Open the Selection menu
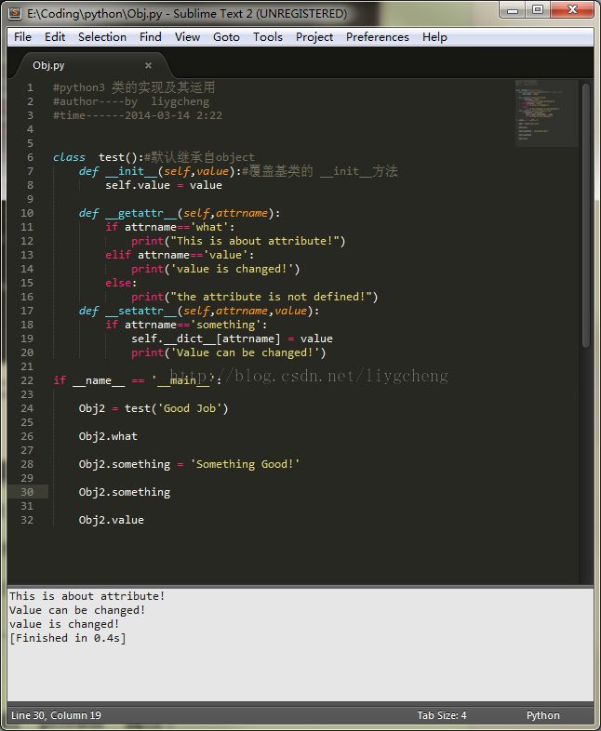 pyautogui.click(x=101, y=37)
